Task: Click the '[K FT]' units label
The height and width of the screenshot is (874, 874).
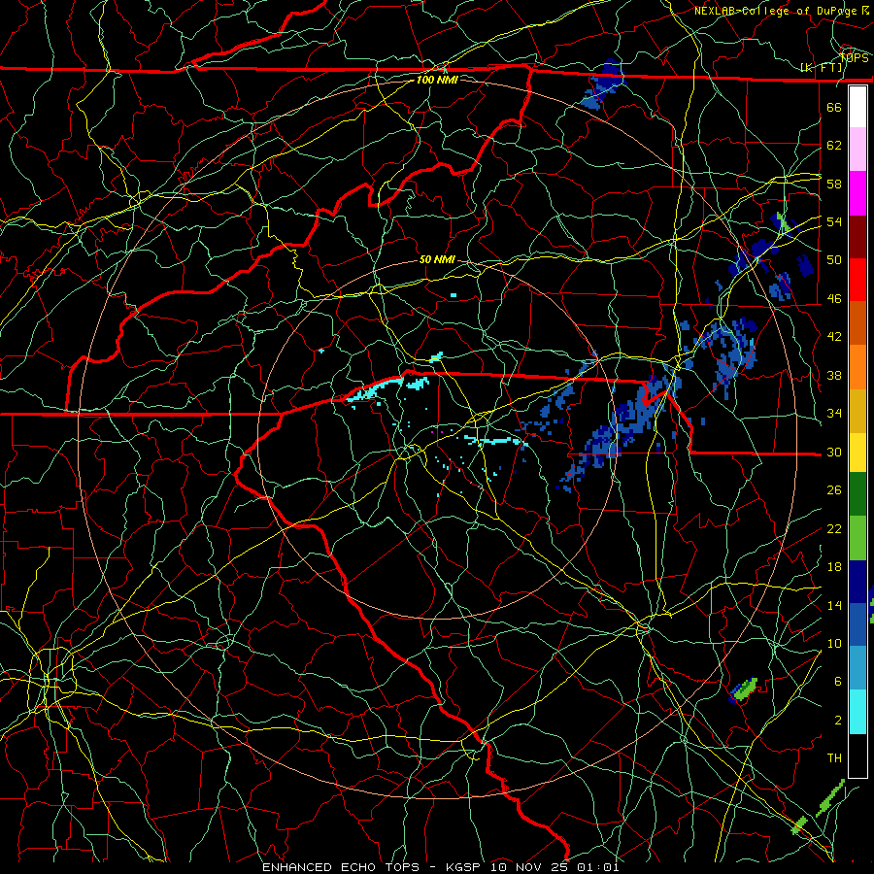Action: (821, 67)
